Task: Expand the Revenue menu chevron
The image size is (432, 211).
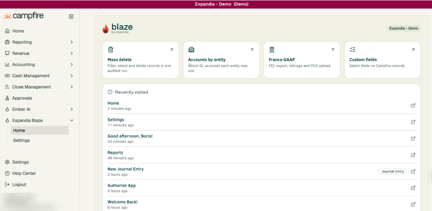Action: click(72, 53)
